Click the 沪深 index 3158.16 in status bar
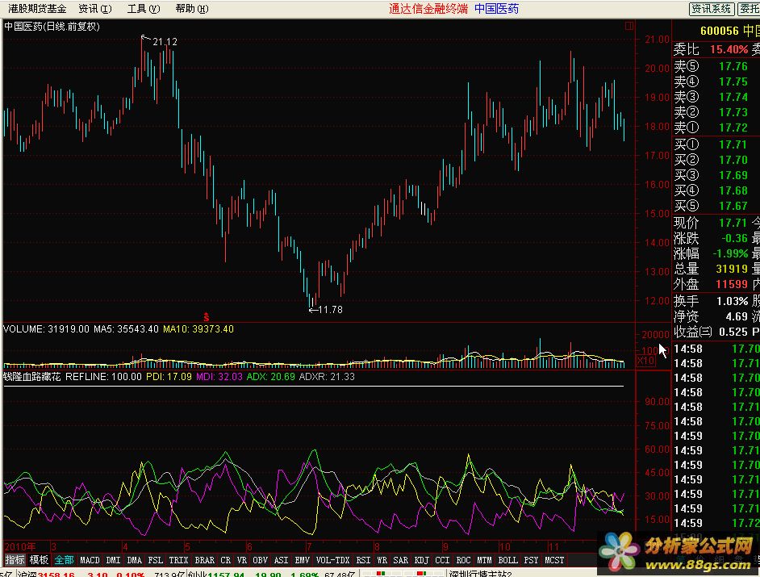The height and width of the screenshot is (577, 760). click(x=56, y=574)
